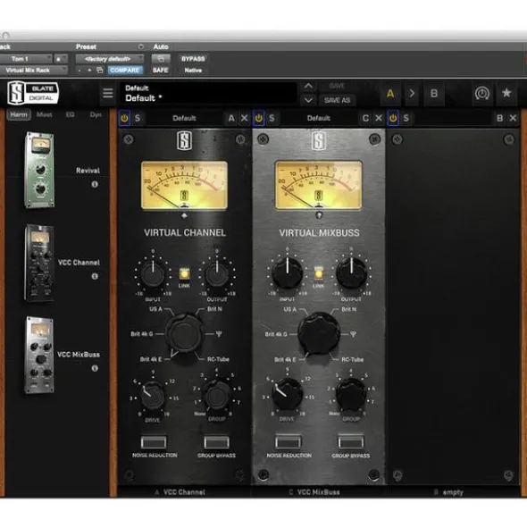The width and height of the screenshot is (527, 528).
Task: Solo the Virtual Channel module
Action: tap(138, 118)
